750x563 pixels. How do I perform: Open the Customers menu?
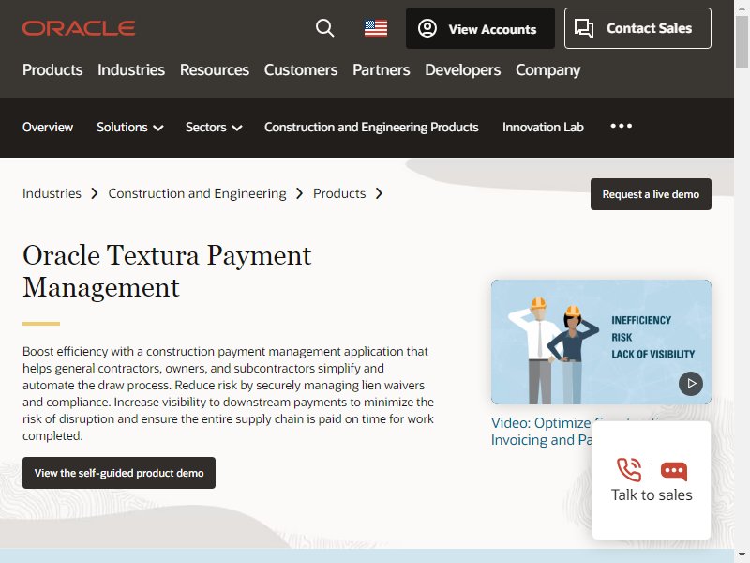pyautogui.click(x=301, y=69)
